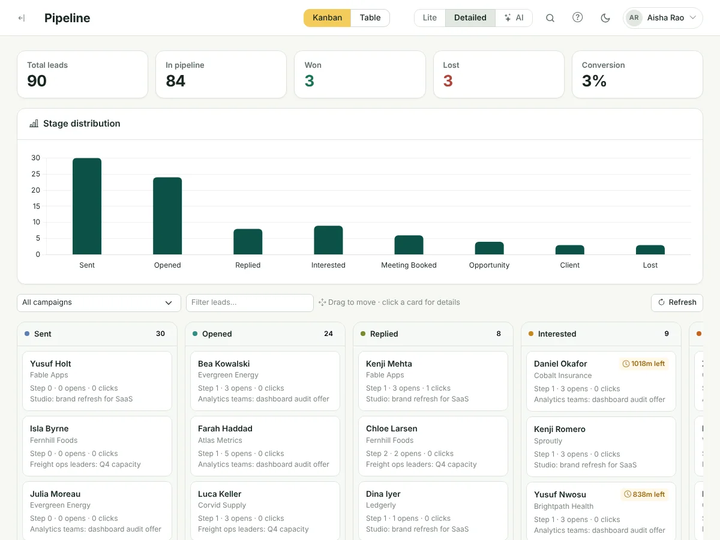The width and height of the screenshot is (720, 540).
Task: Click the green dot beside Replied column
Action: (x=363, y=334)
